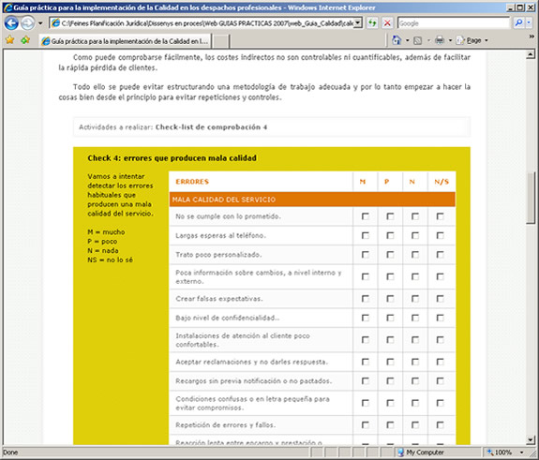The height and width of the screenshot is (460, 539).
Task: Check P for 'Largas esperas al teléfono'
Action: (x=390, y=236)
